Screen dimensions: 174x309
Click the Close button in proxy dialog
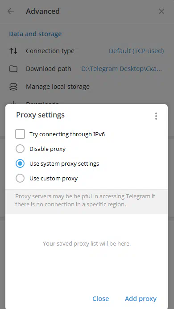(100, 299)
